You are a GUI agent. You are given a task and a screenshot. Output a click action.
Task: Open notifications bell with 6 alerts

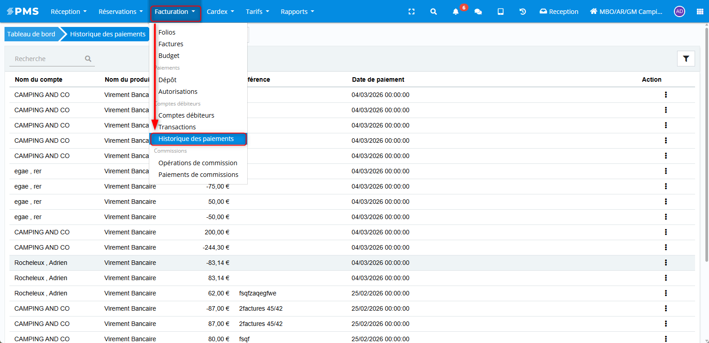tap(456, 12)
